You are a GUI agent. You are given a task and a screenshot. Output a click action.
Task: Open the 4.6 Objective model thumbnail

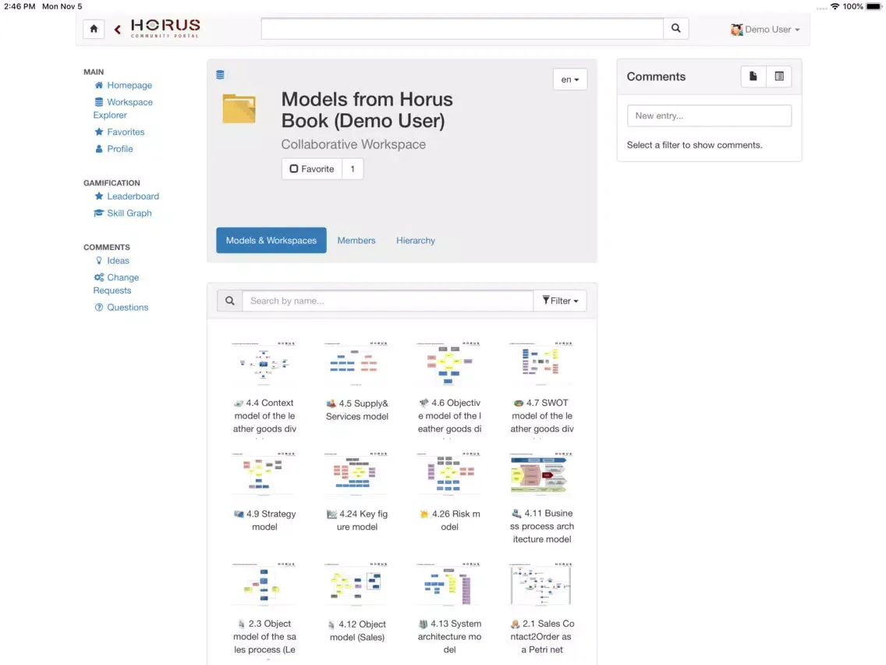tap(448, 363)
